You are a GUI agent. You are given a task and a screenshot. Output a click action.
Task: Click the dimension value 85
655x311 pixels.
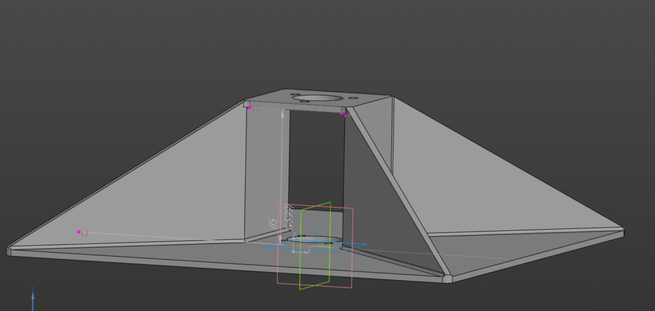tap(273, 223)
